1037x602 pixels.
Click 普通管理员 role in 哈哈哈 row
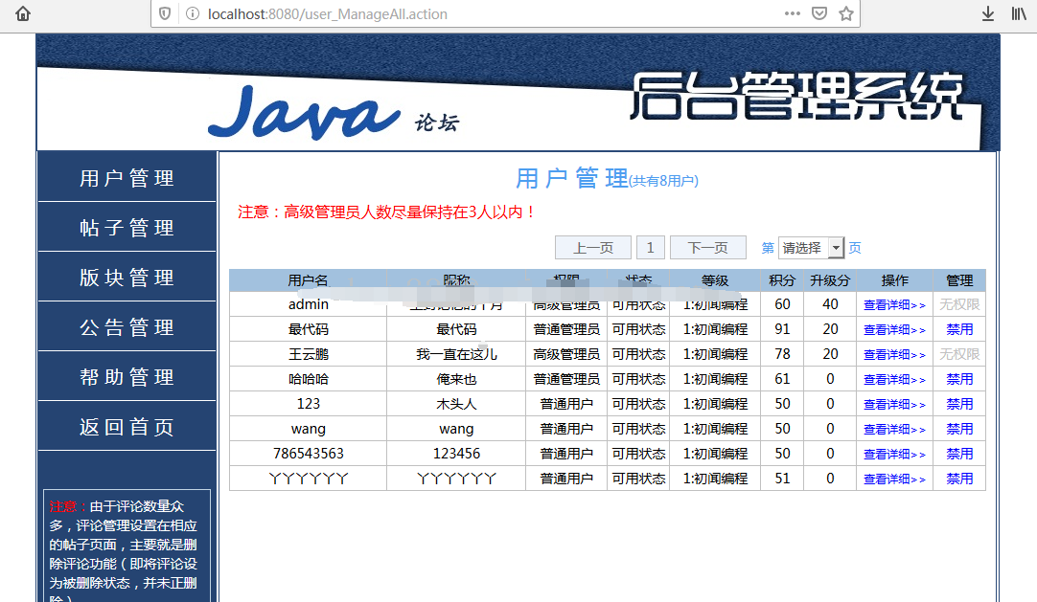566,379
